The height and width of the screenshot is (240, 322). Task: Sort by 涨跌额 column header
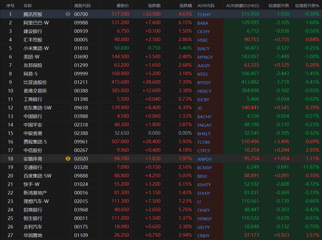(x=154, y=5)
